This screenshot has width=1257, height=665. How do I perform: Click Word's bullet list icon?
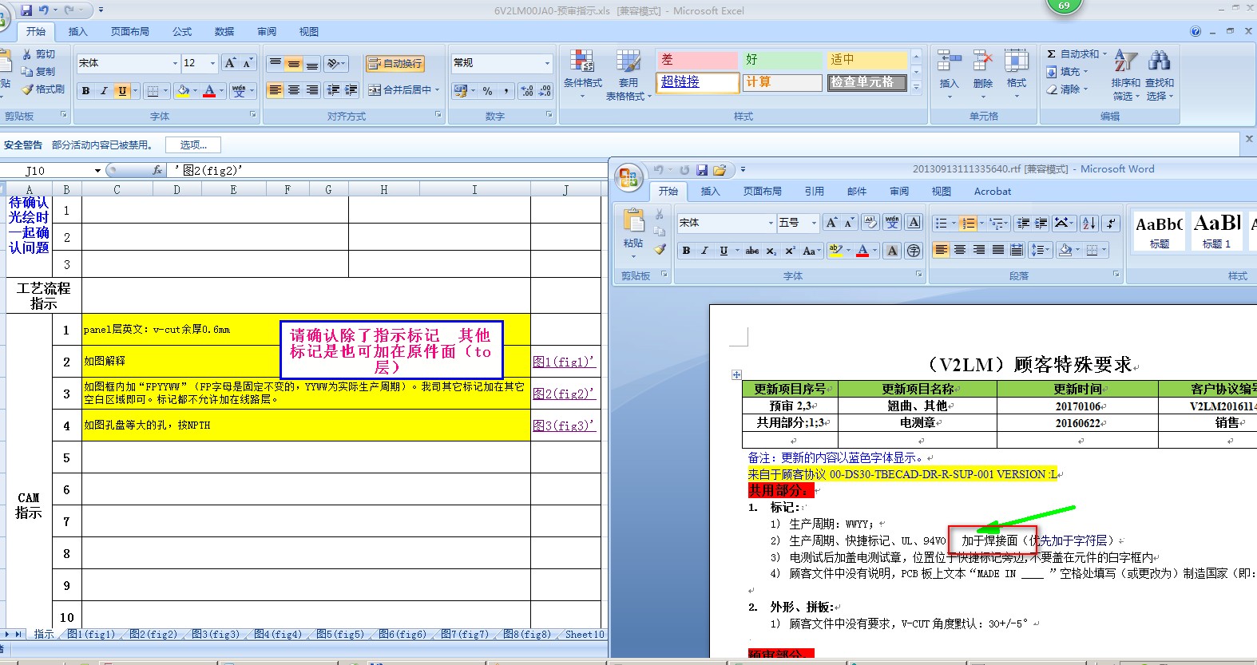tap(942, 224)
